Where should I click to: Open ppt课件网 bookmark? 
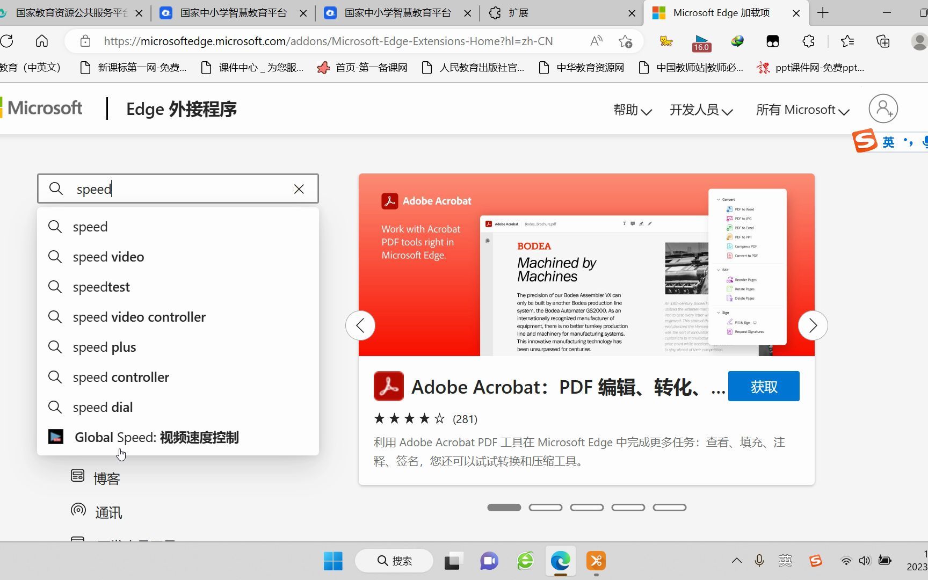pos(811,68)
